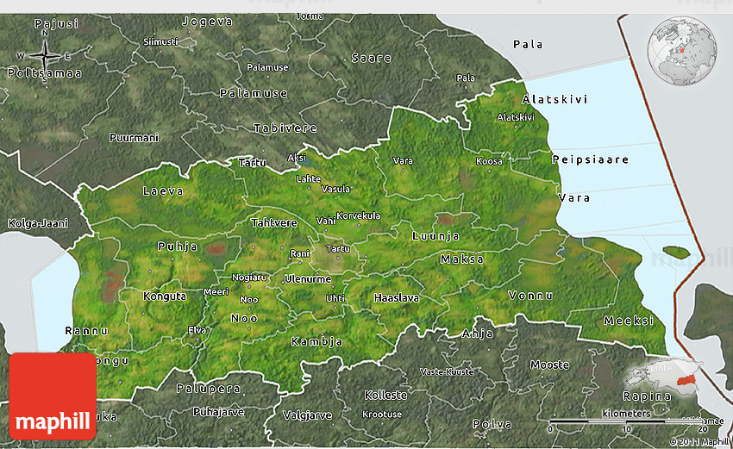Image resolution: width=733 pixels, height=449 pixels.
Task: Click the red maphill logo
Action: [x=53, y=396]
